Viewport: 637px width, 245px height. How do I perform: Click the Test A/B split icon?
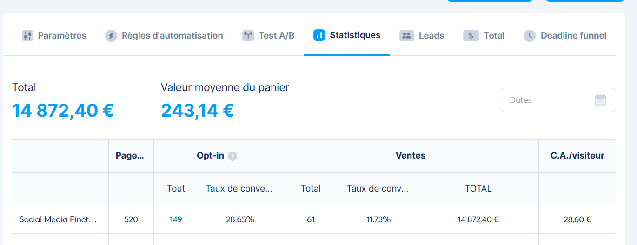pos(248,36)
